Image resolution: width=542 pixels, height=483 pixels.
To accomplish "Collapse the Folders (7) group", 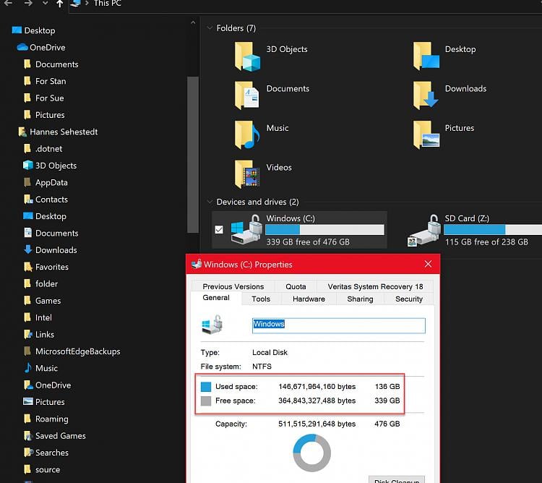I will pos(210,27).
